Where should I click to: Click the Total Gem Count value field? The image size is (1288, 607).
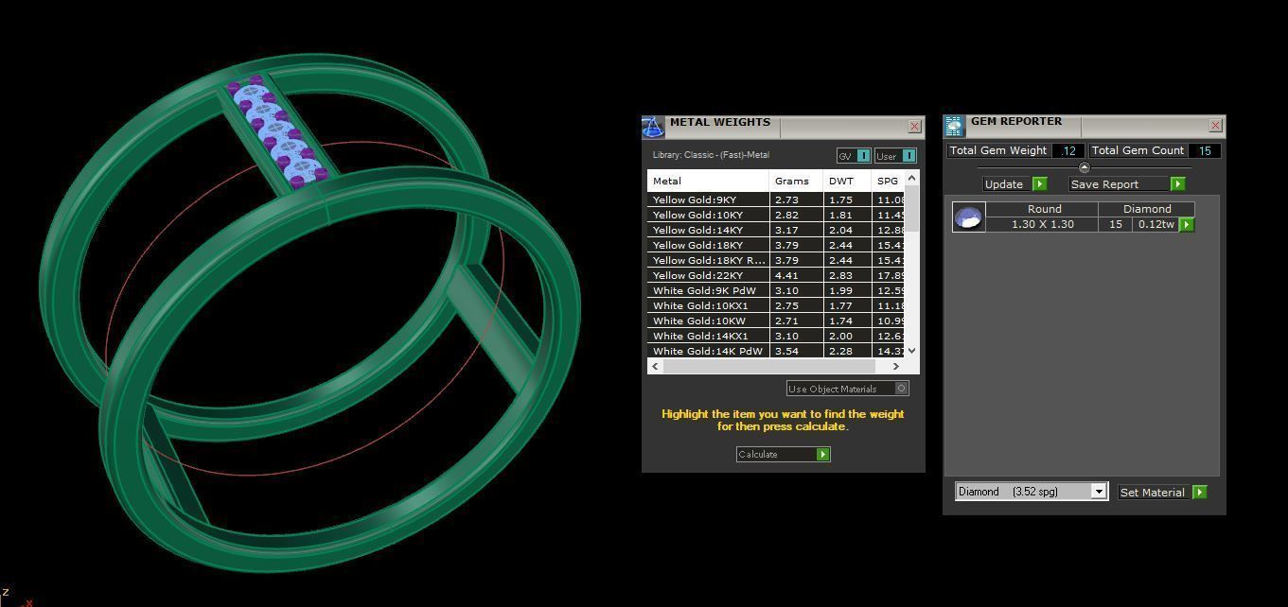[x=1205, y=150]
